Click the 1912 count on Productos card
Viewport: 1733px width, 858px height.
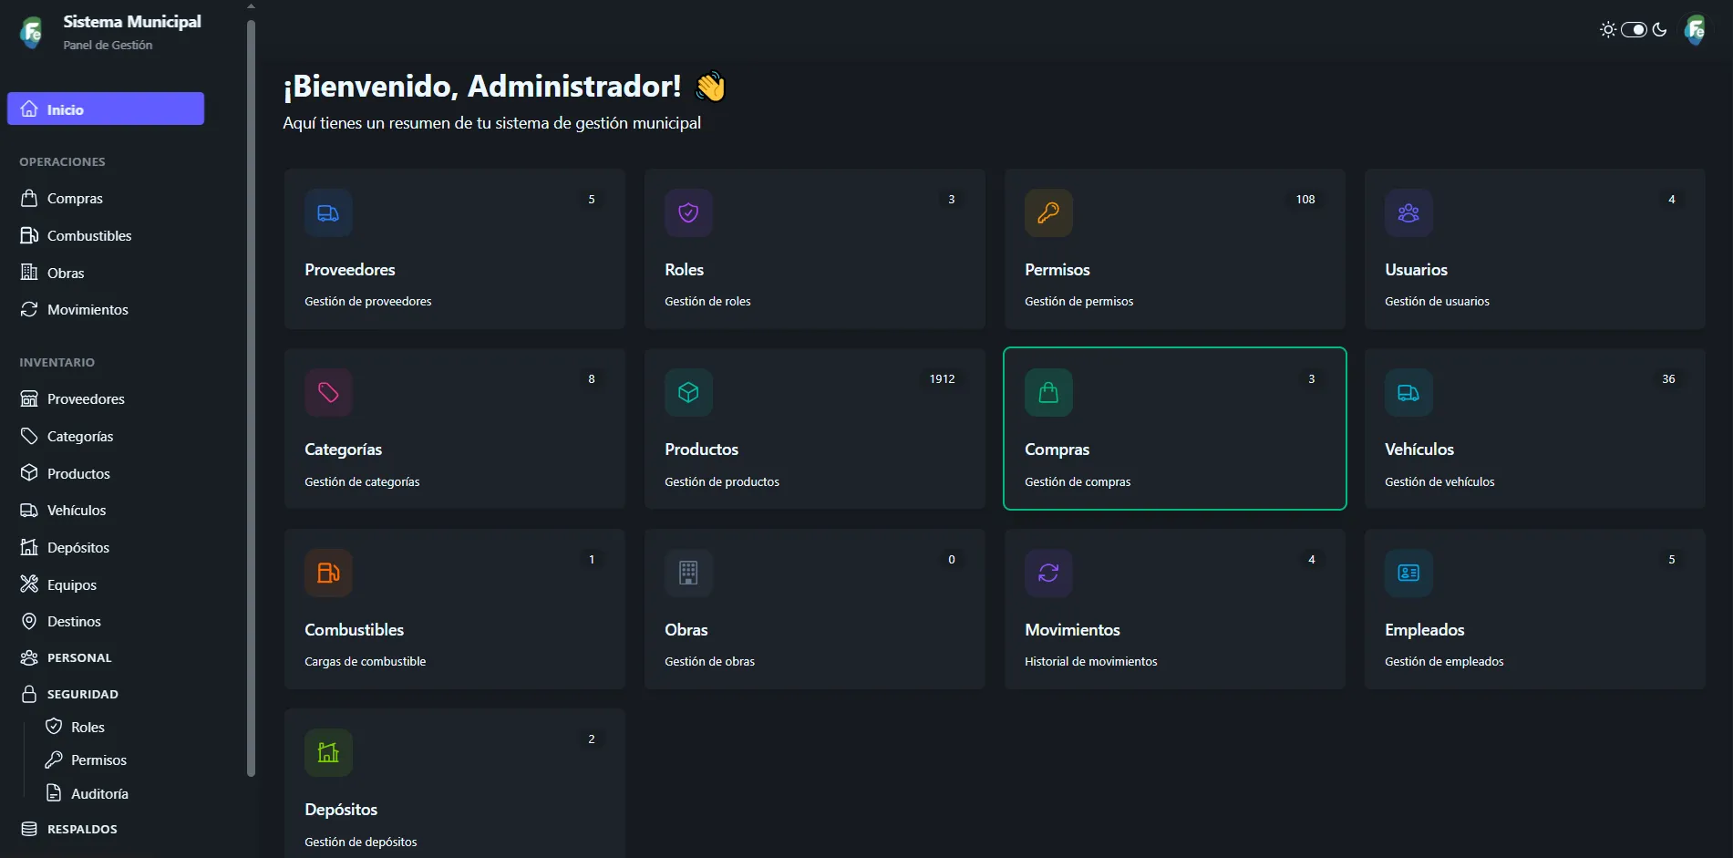point(942,378)
